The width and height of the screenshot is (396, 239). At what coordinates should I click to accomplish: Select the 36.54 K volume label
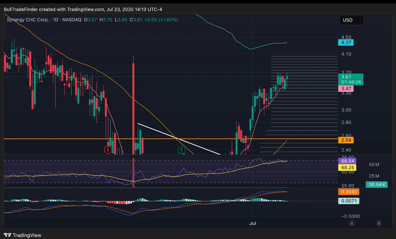point(377,185)
